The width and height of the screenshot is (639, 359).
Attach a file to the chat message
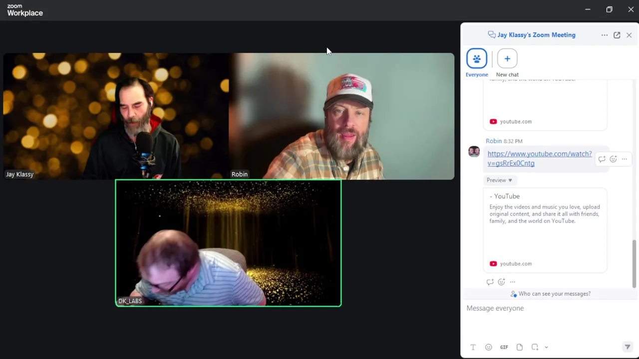click(x=520, y=347)
